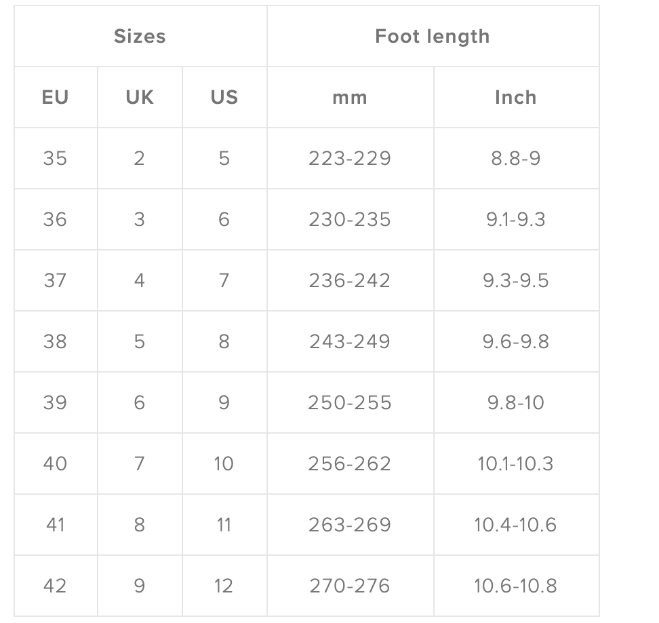Select the EU column header

[56, 97]
